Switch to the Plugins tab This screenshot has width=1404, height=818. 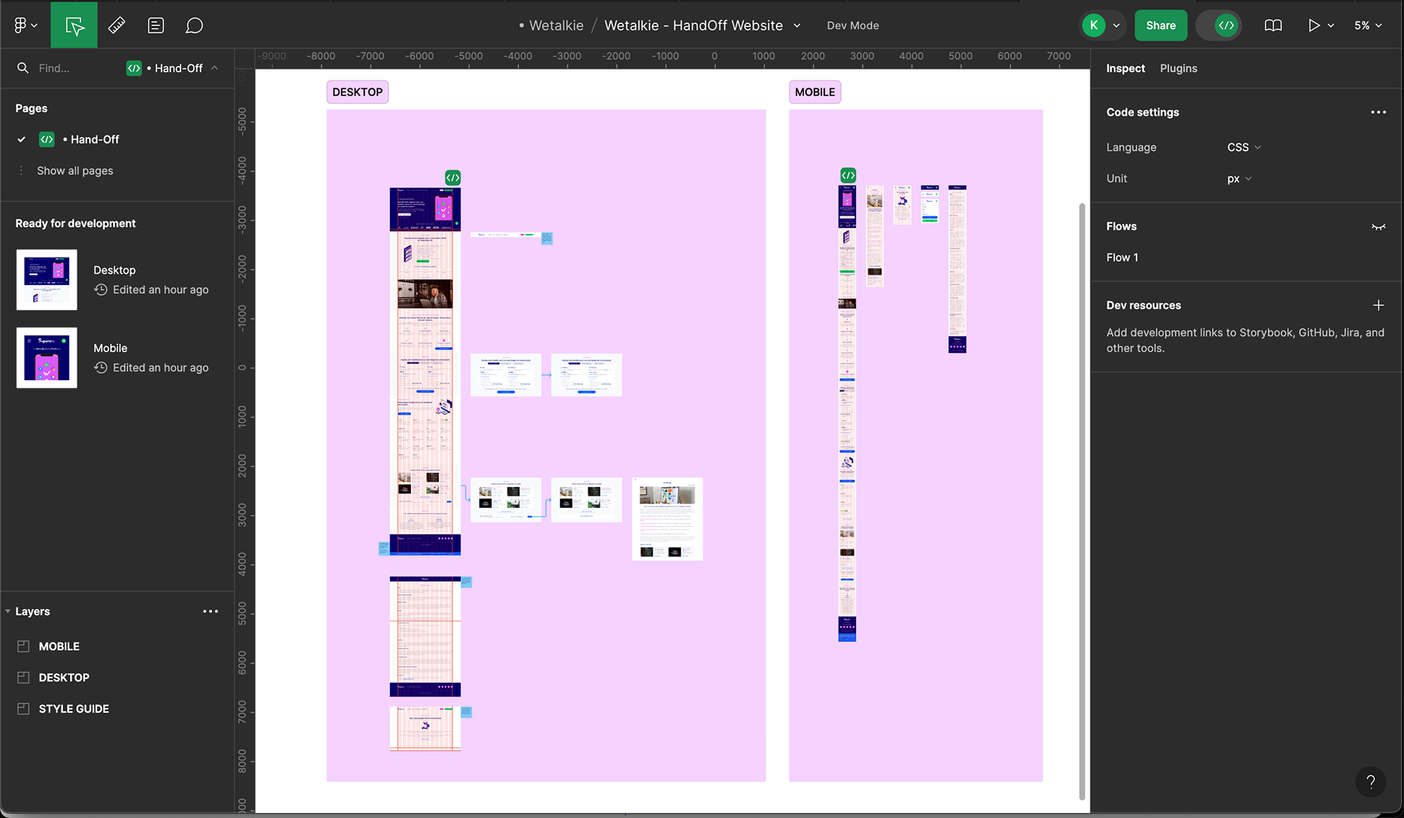pos(1178,68)
